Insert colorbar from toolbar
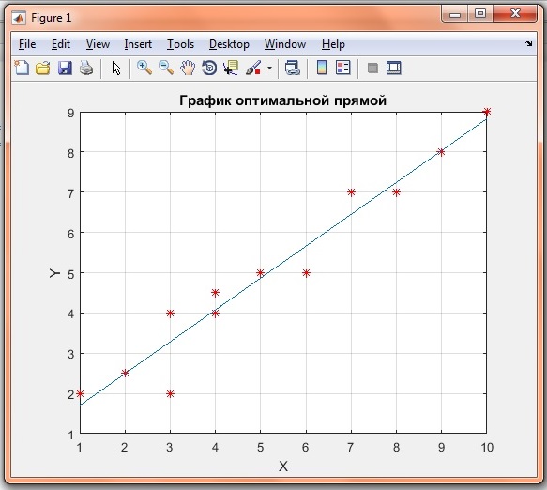The width and height of the screenshot is (547, 490). [322, 68]
